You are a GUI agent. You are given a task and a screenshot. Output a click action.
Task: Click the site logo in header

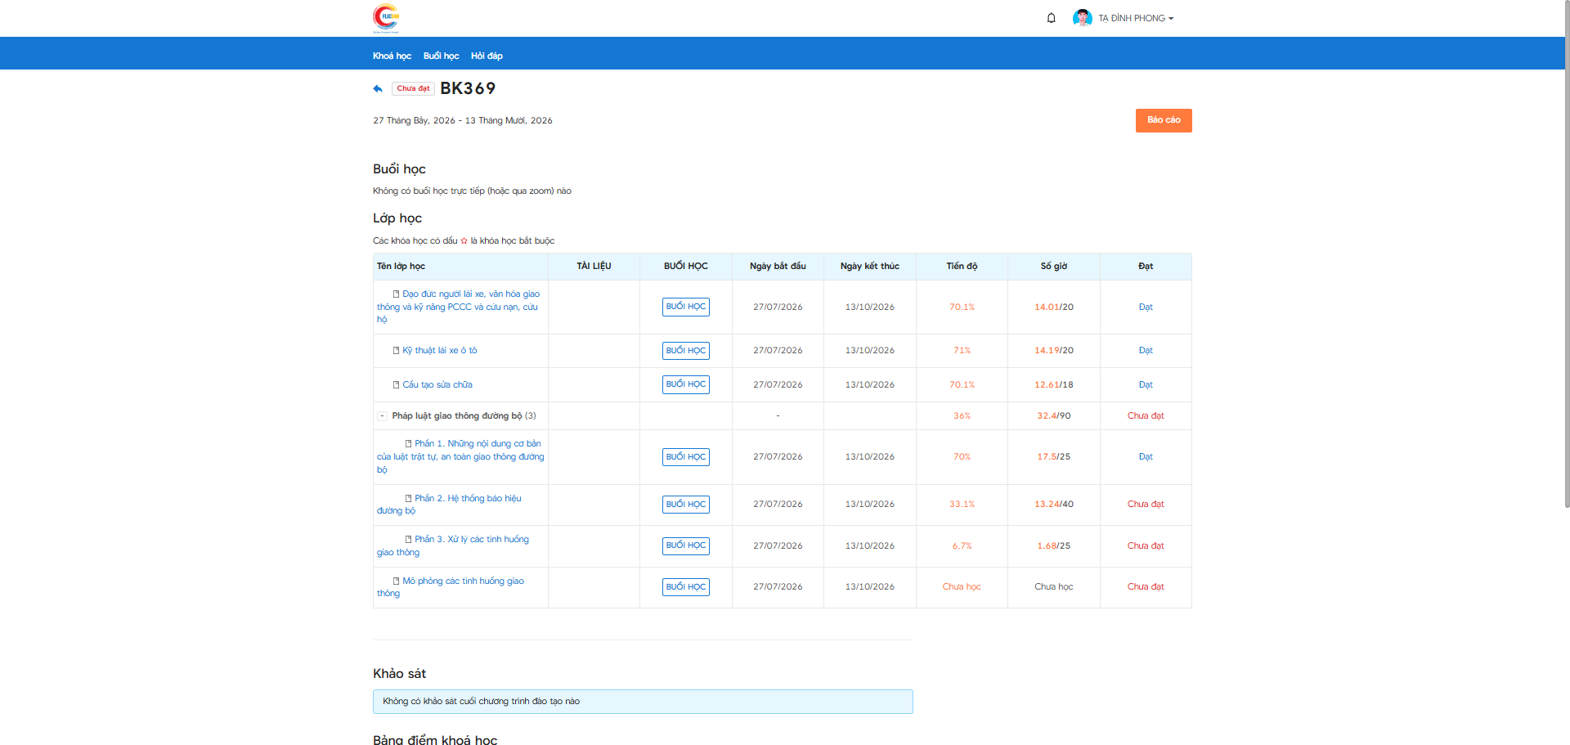pos(386,18)
